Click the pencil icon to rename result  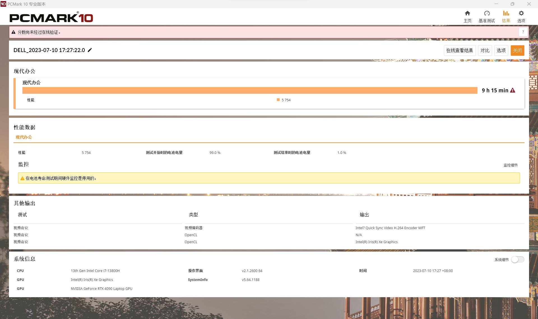point(90,50)
